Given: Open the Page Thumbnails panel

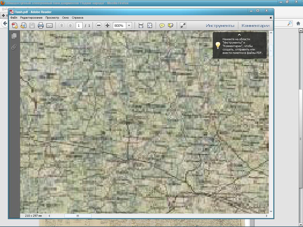Looking at the screenshot, I should pyautogui.click(x=14, y=36).
